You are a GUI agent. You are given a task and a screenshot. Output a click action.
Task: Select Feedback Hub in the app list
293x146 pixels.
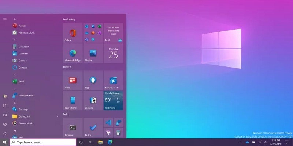point(26,96)
